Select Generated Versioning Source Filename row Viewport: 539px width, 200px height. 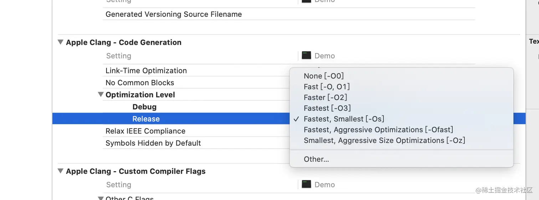click(174, 14)
